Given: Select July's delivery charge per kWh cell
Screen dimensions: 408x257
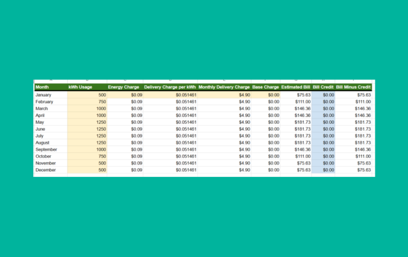Looking at the screenshot, I should click(170, 136).
